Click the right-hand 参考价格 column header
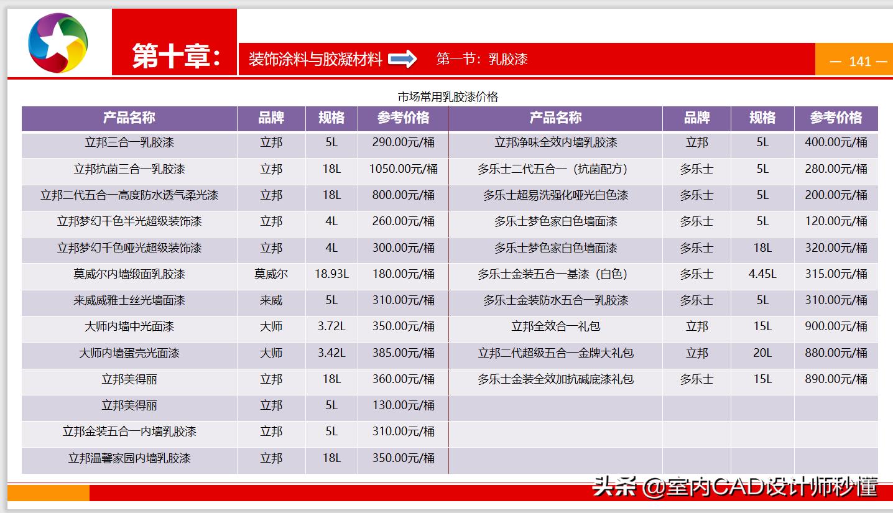Viewport: 893px width, 513px height. pos(836,118)
